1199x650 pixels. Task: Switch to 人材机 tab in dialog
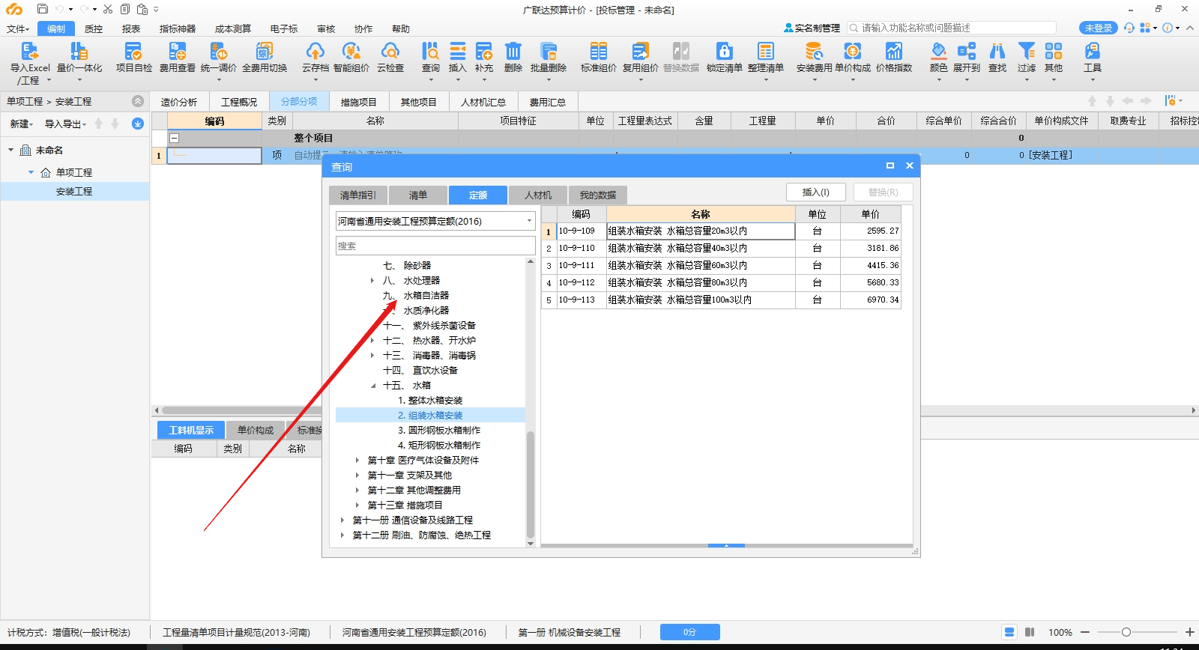coord(538,195)
